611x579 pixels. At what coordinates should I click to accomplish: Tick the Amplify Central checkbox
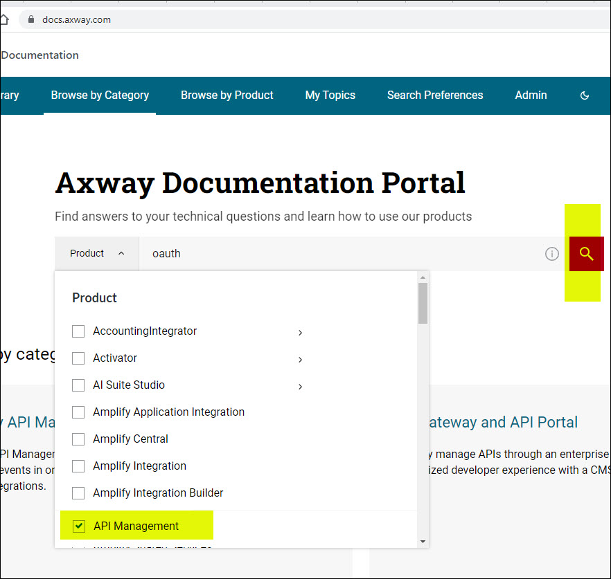(x=78, y=439)
